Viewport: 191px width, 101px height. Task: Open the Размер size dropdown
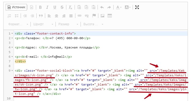[x=68, y=24]
